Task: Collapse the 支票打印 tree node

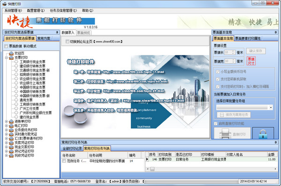Action: click(x=6, y=58)
